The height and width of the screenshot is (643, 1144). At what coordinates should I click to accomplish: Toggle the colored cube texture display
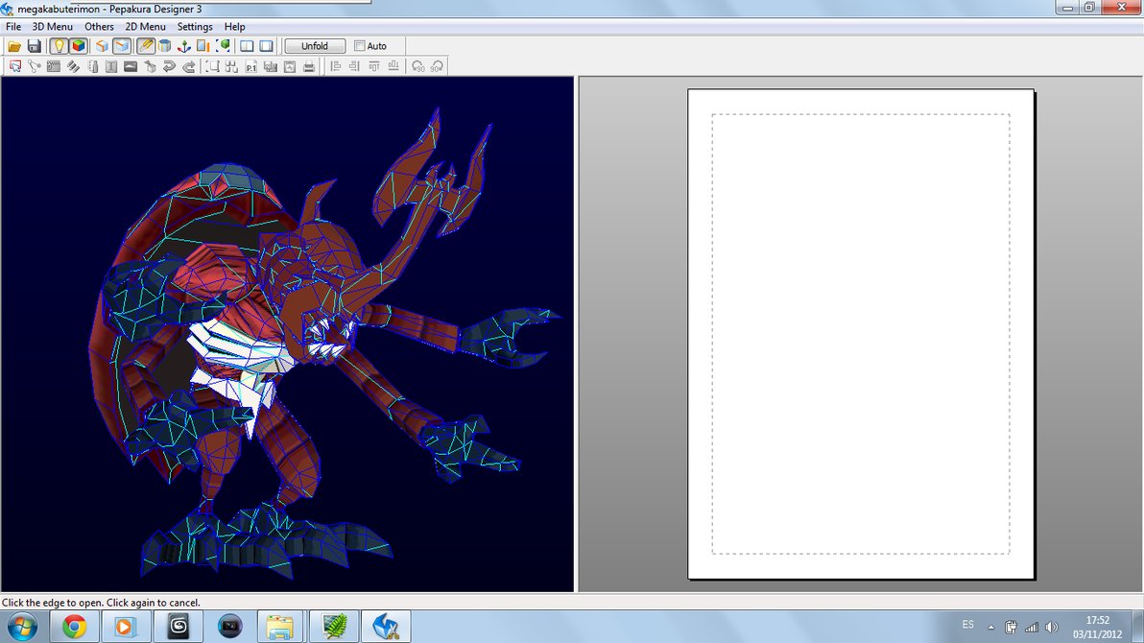[79, 46]
